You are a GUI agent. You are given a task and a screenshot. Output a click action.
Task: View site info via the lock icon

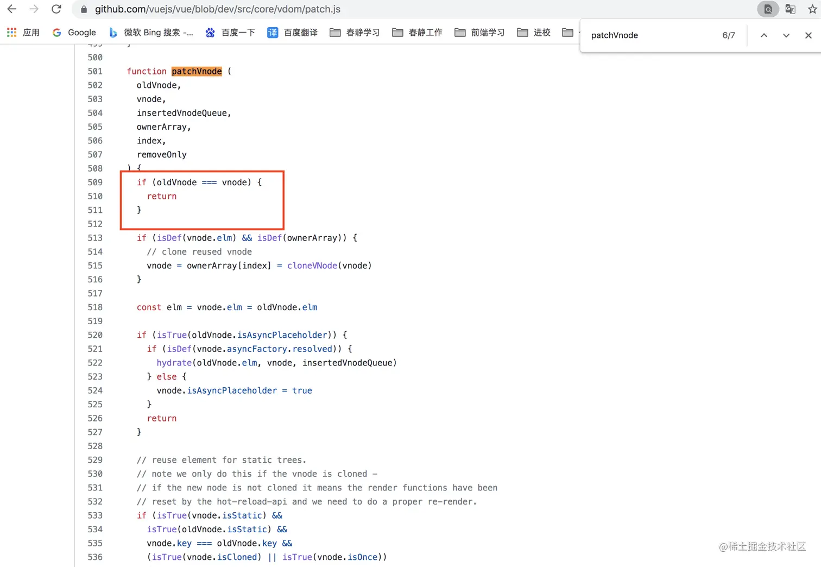tap(84, 9)
